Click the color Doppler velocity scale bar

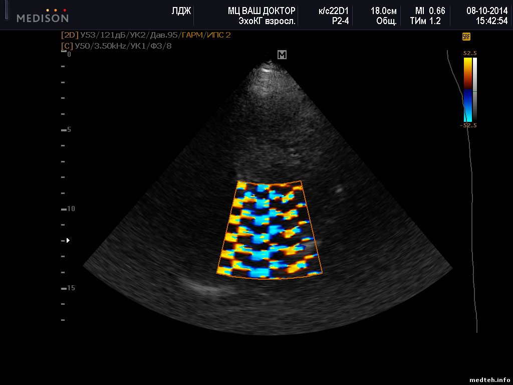click(x=467, y=89)
